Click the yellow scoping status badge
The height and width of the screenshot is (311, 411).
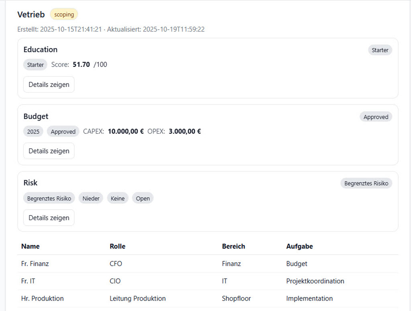pyautogui.click(x=64, y=14)
